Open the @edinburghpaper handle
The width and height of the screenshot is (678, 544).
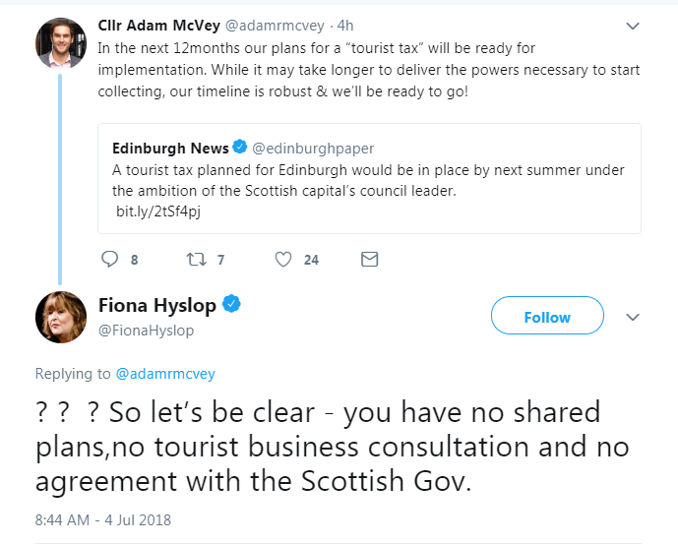click(x=314, y=149)
